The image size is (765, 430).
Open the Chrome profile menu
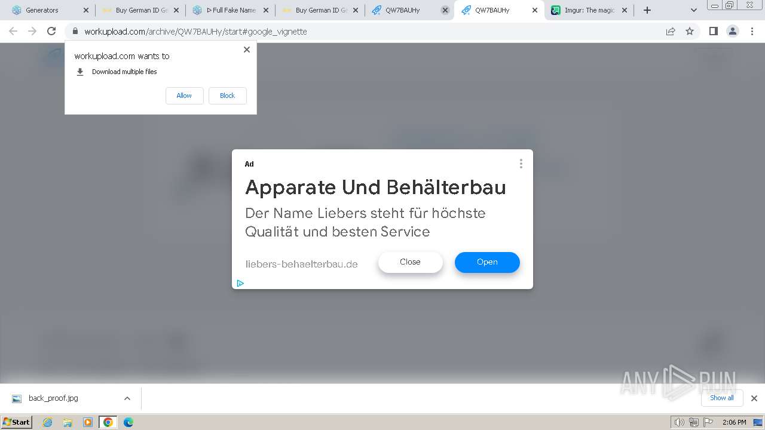(732, 31)
